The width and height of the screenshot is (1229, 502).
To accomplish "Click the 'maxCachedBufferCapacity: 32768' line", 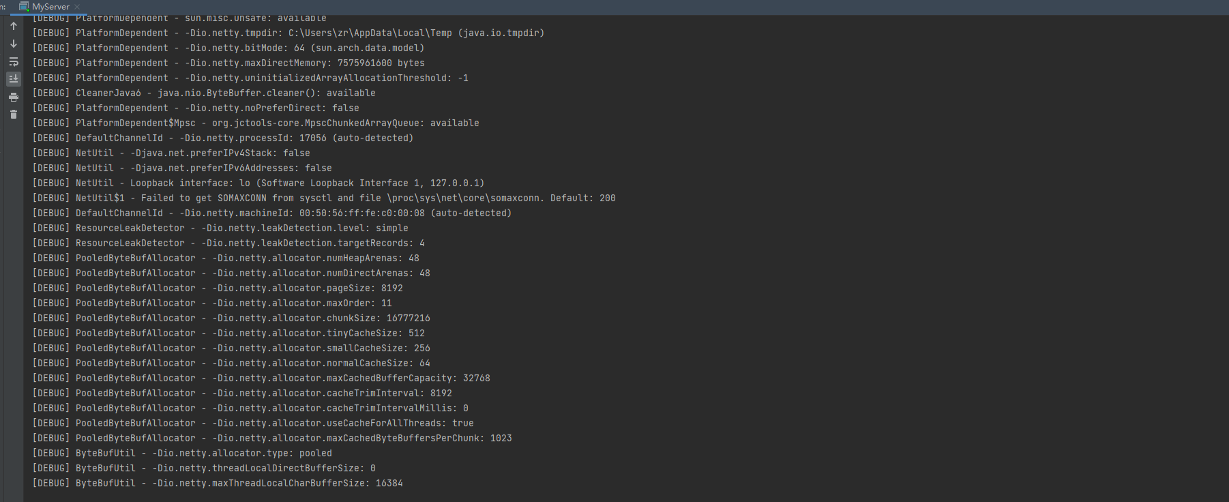I will click(261, 378).
